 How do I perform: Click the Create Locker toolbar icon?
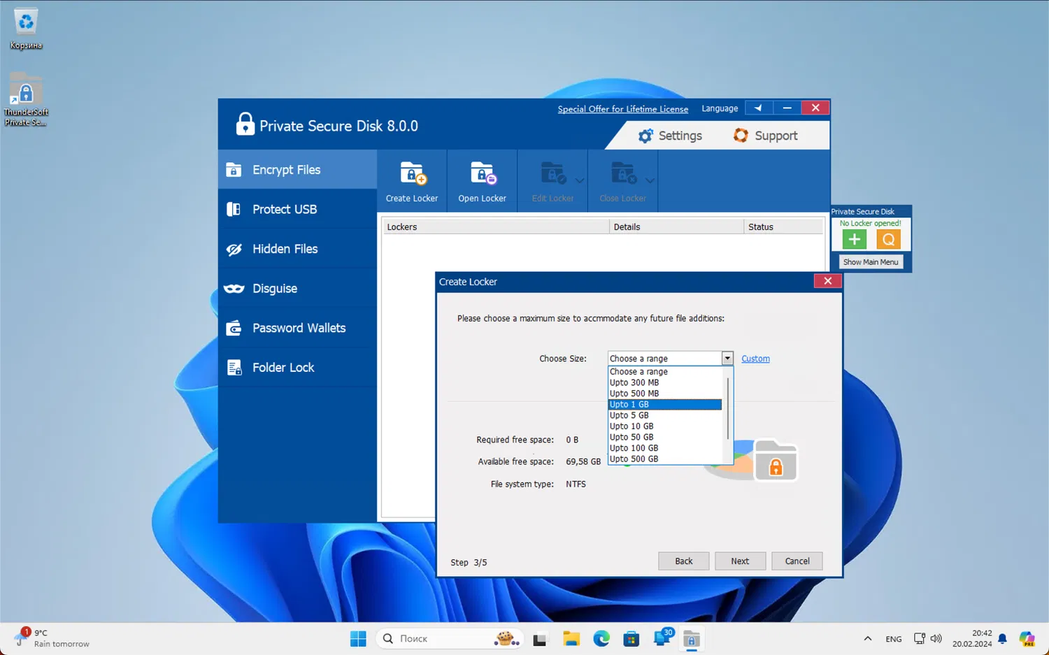click(x=412, y=174)
